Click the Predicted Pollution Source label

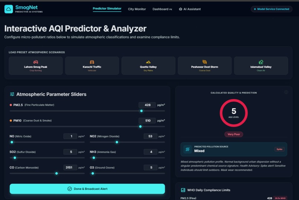(211, 146)
